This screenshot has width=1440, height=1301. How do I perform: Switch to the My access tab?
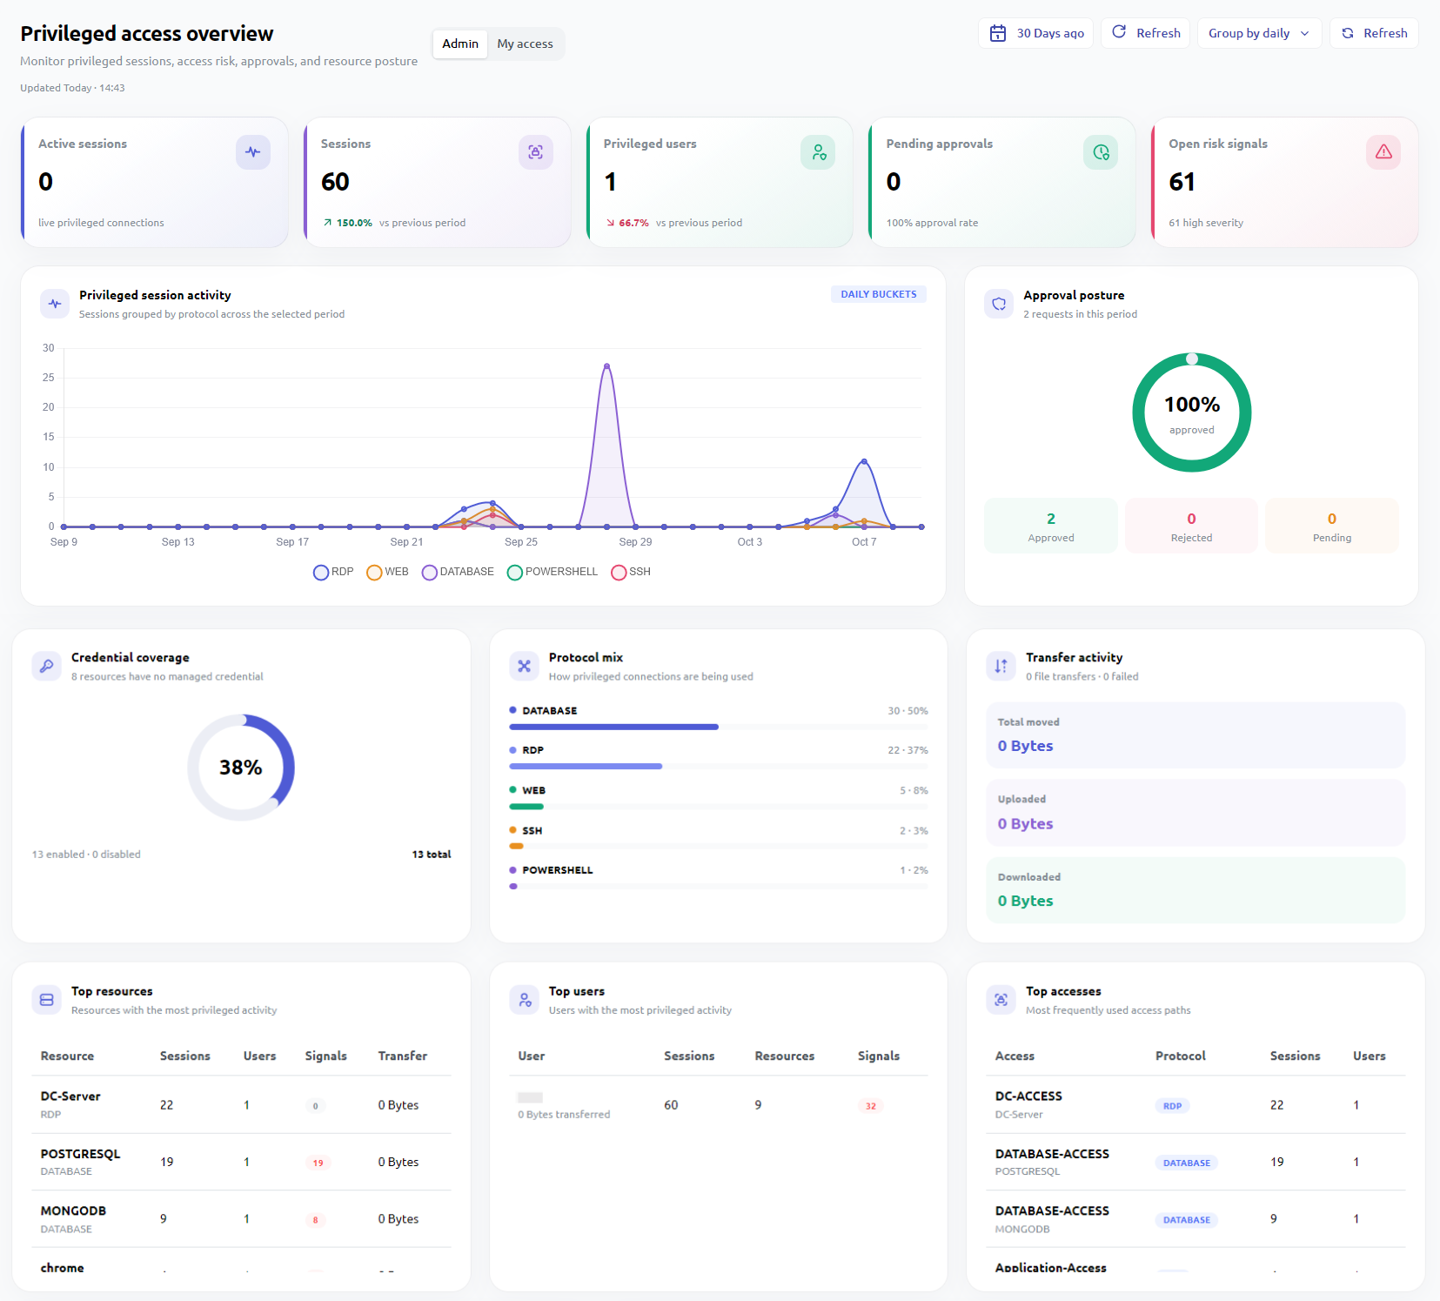525,44
